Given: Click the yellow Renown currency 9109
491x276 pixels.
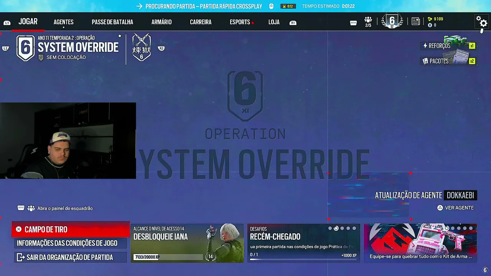Looking at the screenshot, I should click(435, 19).
